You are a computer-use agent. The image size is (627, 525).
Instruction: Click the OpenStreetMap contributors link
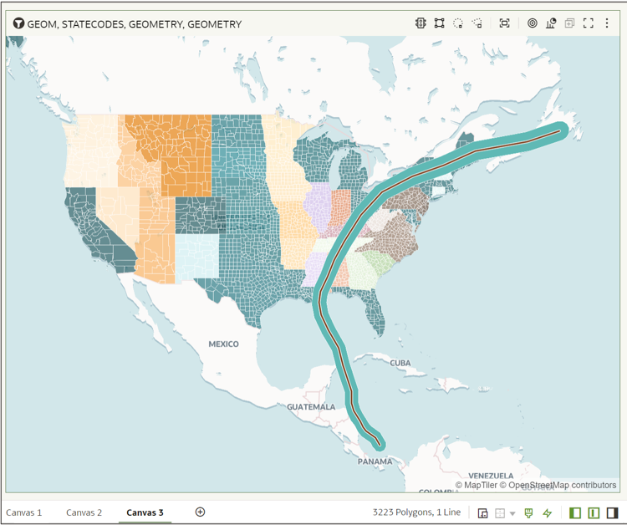tap(558, 485)
